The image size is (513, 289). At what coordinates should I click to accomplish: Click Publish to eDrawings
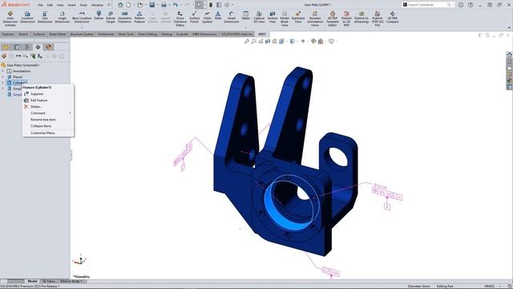(x=362, y=17)
